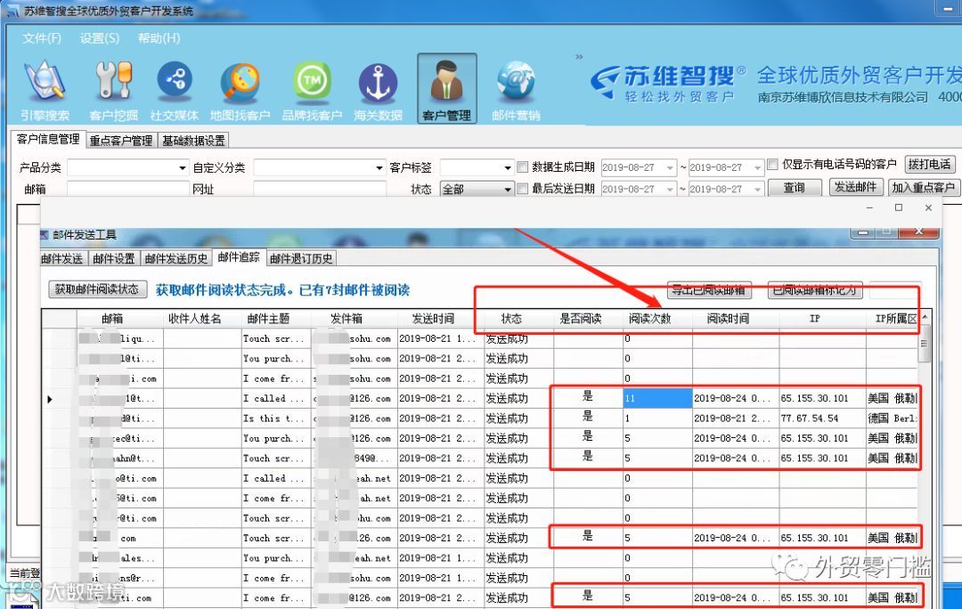
Task: Select the highlighted 阅读次数 cell showing 11
Action: 657,398
